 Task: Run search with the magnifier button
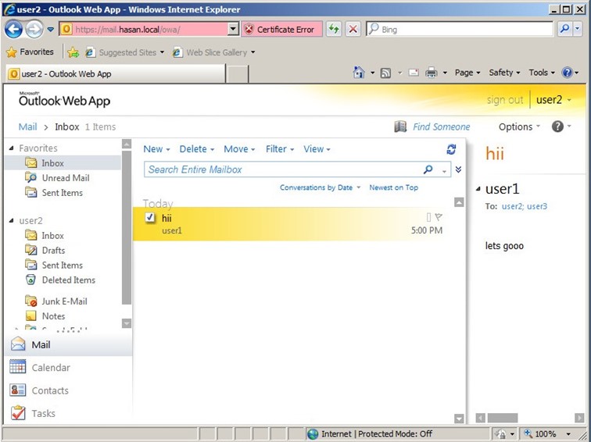(564, 30)
